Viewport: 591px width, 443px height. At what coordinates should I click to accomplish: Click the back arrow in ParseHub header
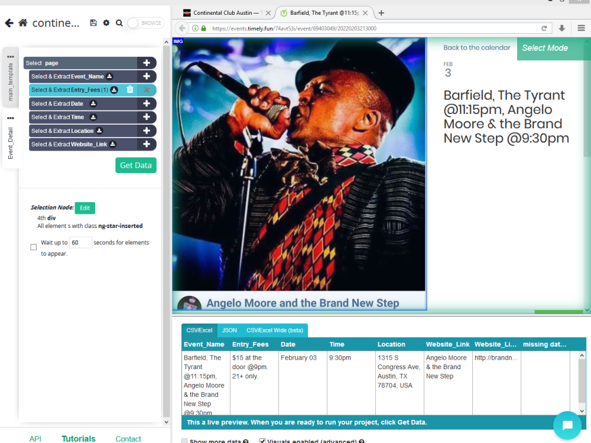point(9,23)
